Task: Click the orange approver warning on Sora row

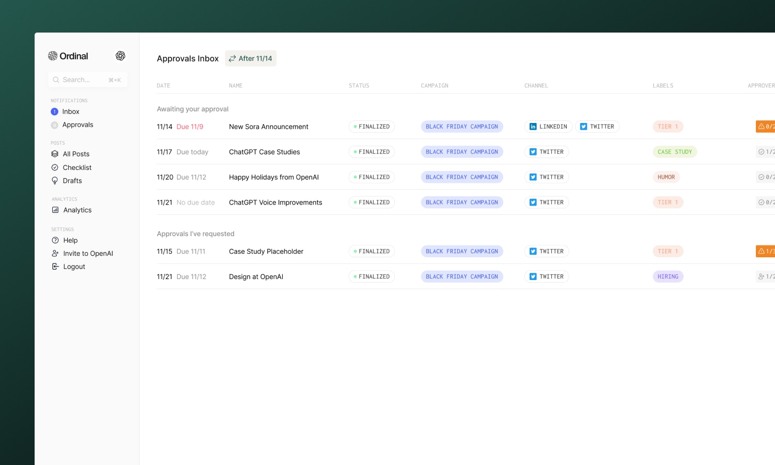Action: click(x=766, y=127)
